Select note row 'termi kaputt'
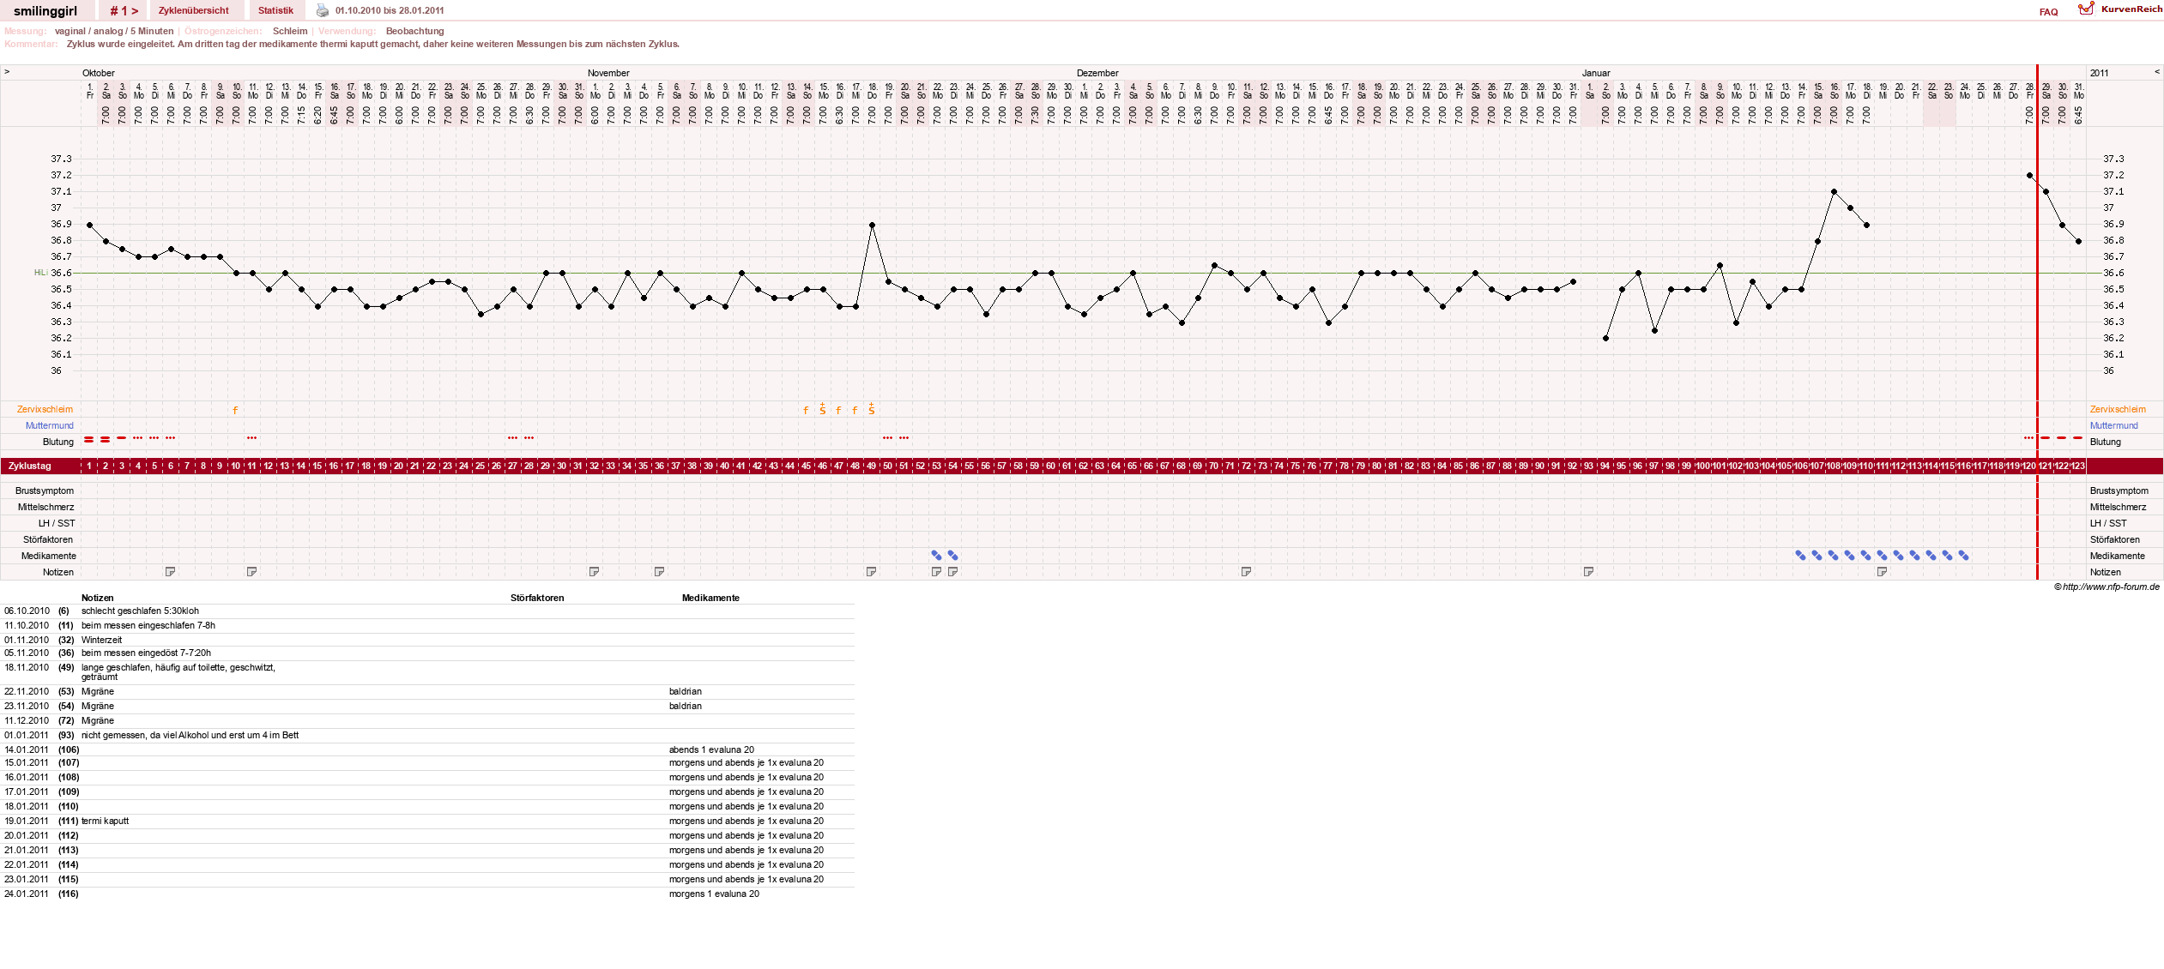 pyautogui.click(x=106, y=822)
